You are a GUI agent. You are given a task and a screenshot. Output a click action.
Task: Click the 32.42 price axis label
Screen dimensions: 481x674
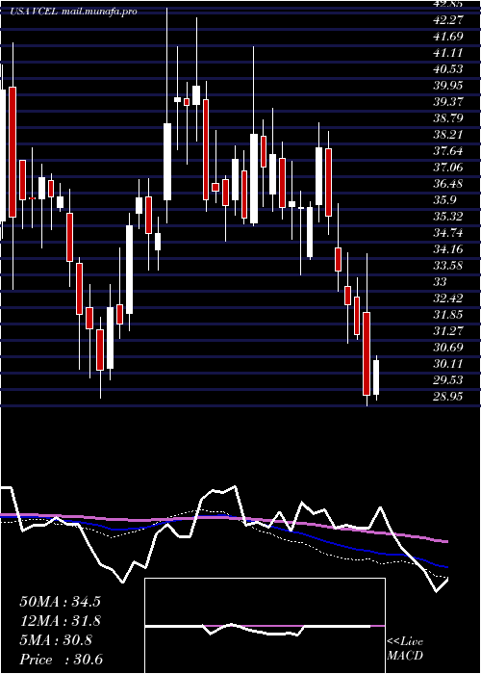click(x=448, y=298)
